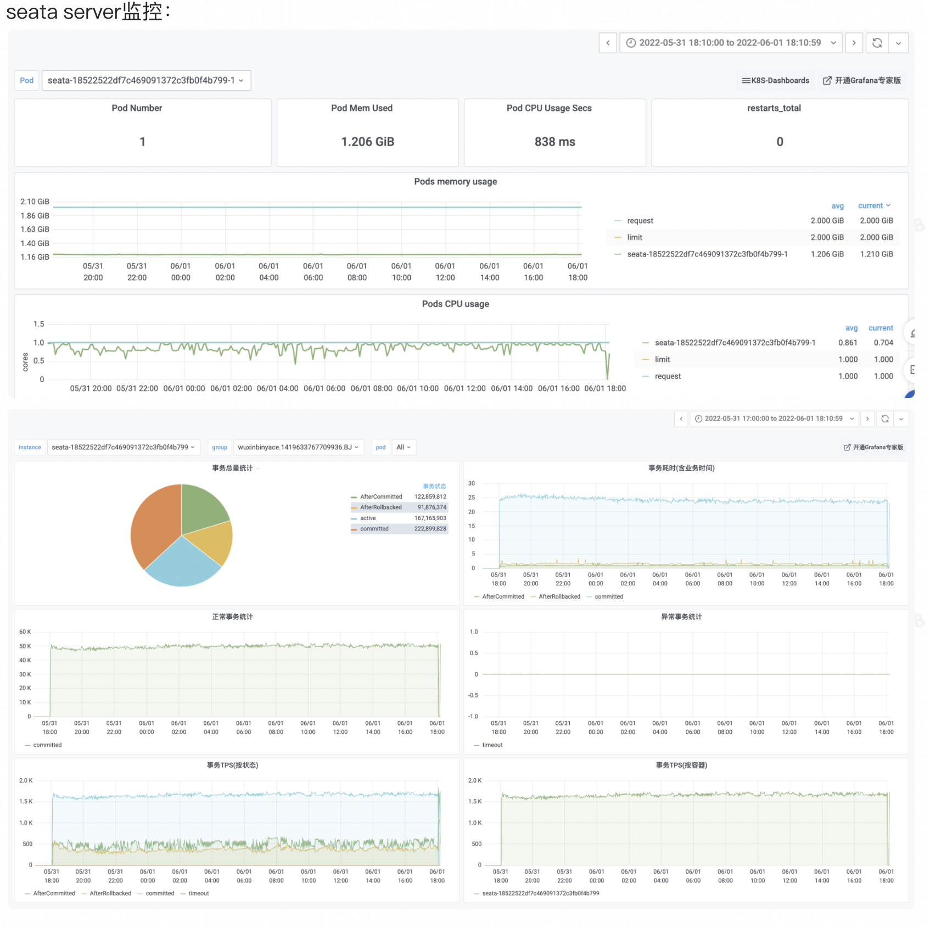Image resolution: width=930 pixels, height=927 pixels.
Task: Click the committed color swatch in the pie legend
Action: tap(354, 529)
